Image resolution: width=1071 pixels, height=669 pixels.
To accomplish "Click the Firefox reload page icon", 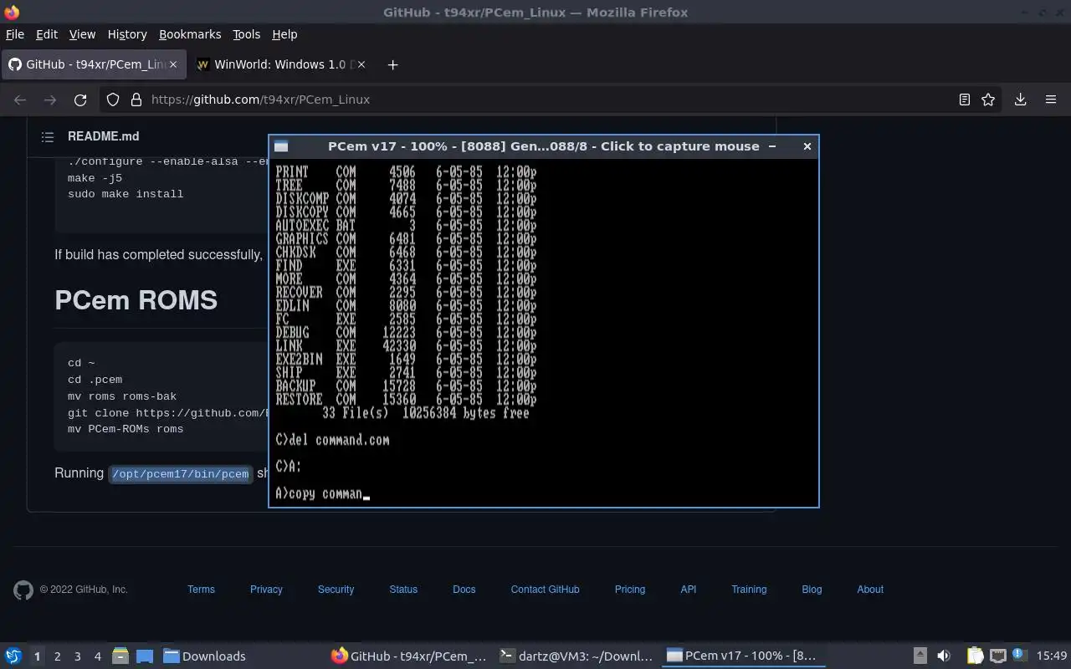I will 80,100.
